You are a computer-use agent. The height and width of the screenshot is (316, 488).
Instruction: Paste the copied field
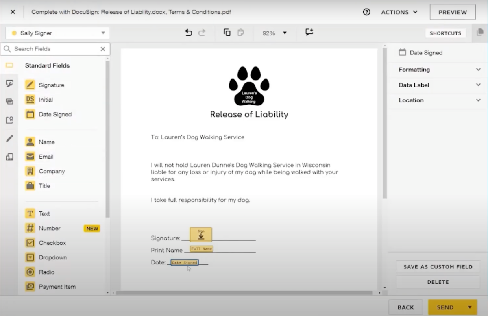point(240,33)
